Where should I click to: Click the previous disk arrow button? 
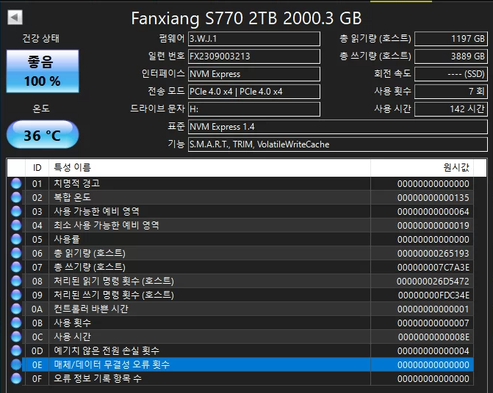coord(15,18)
